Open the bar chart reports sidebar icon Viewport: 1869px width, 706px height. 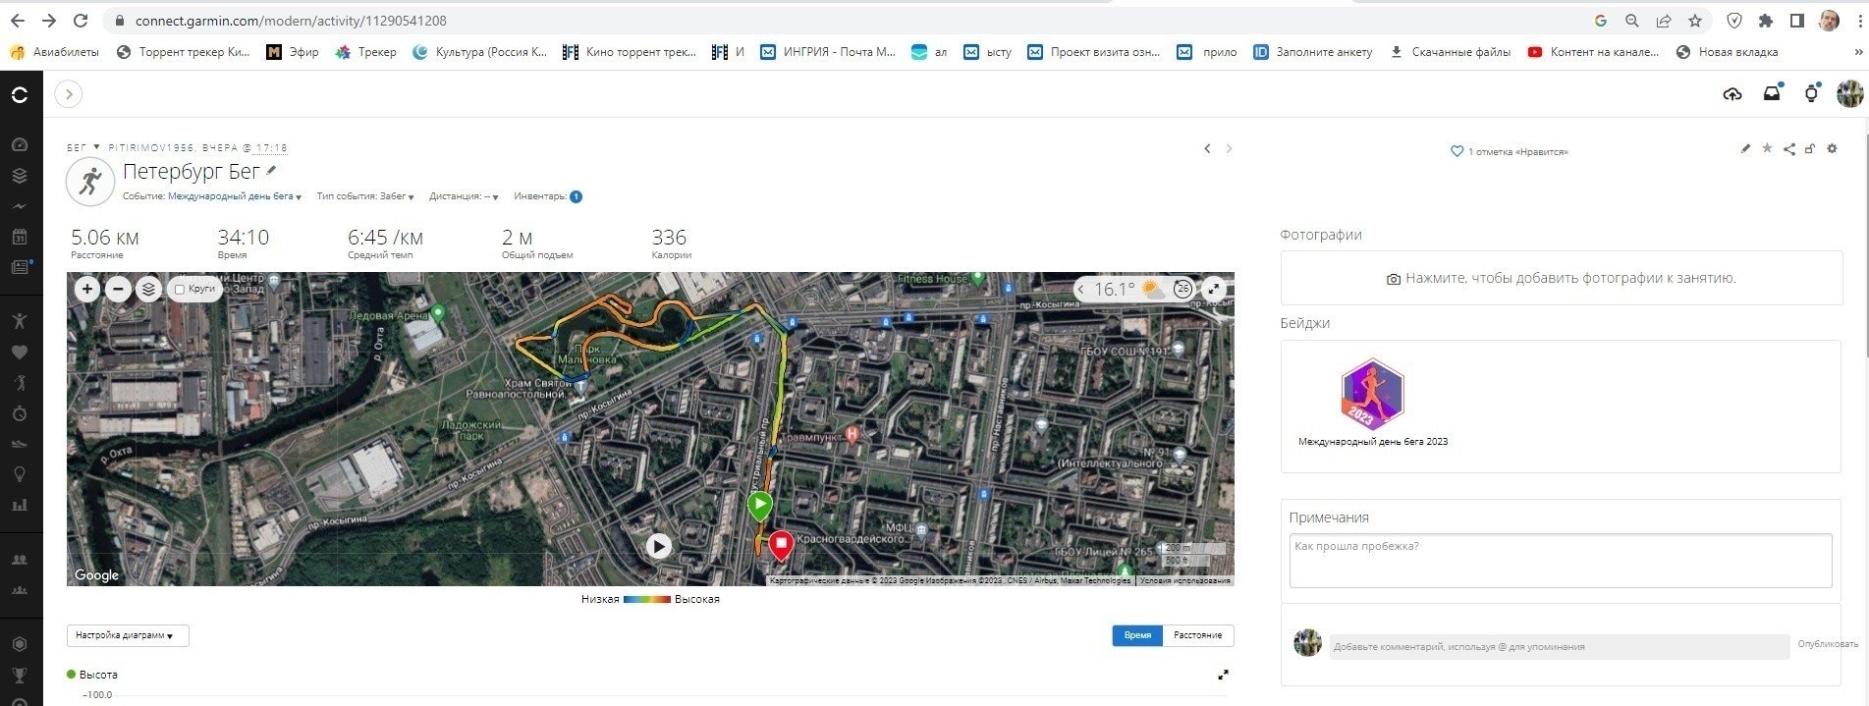[x=20, y=505]
